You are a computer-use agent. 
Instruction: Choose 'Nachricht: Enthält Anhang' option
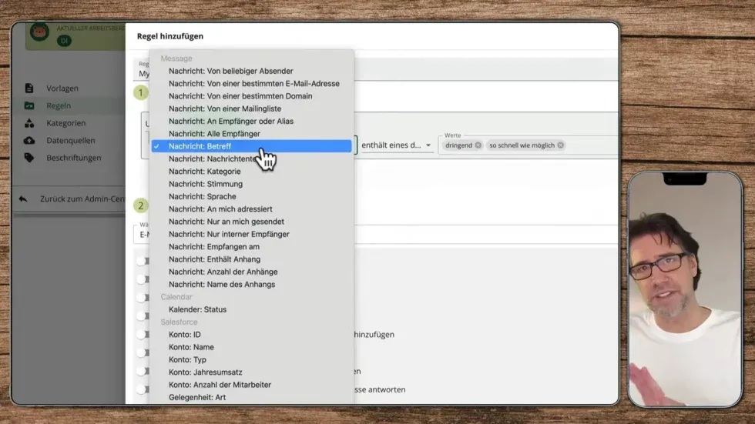(x=214, y=259)
